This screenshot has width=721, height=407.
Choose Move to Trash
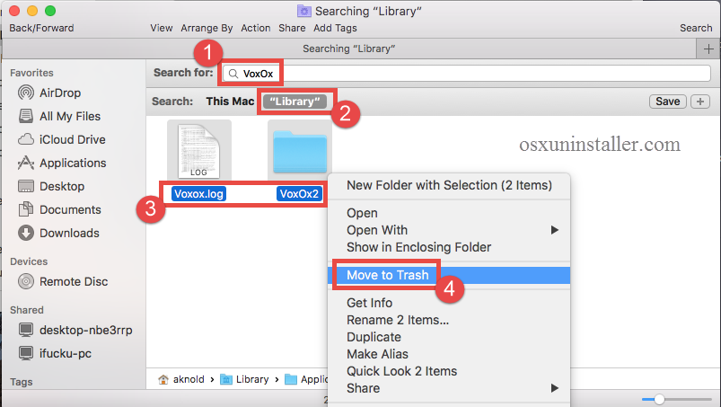pyautogui.click(x=449, y=275)
